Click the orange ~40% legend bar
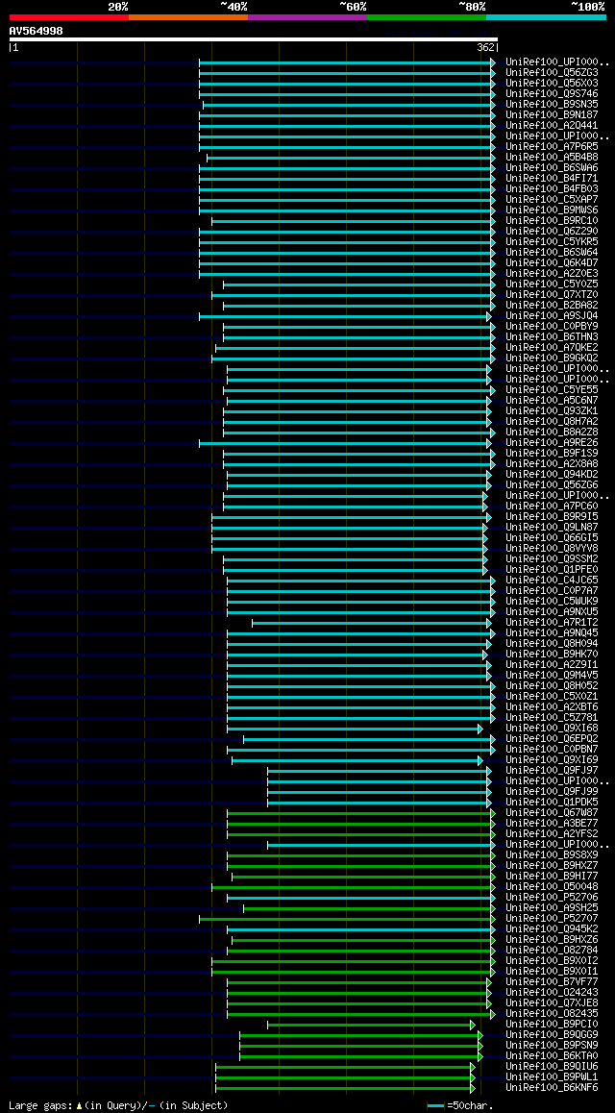Viewport: 615px width, 1113px height. click(x=188, y=16)
